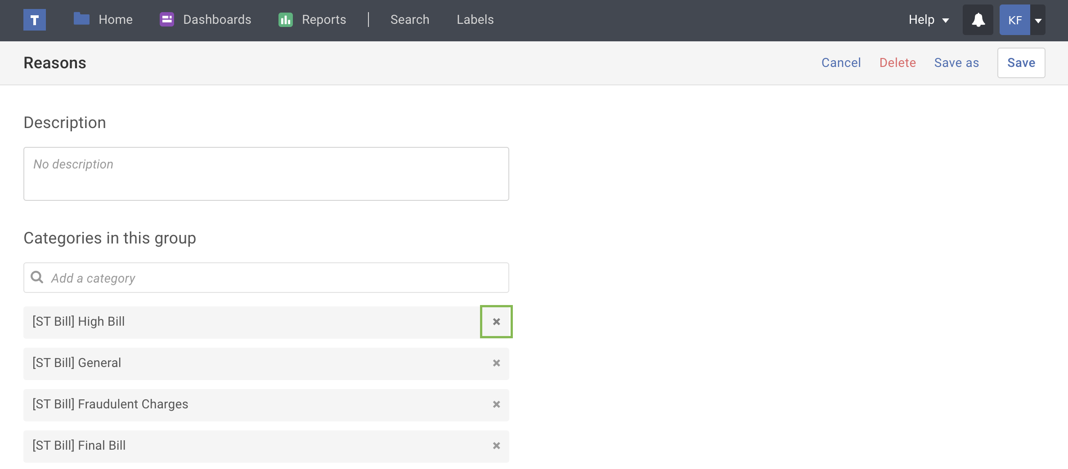Focus the Description text box
Viewport: 1068px width, 469px height.
[x=266, y=174]
